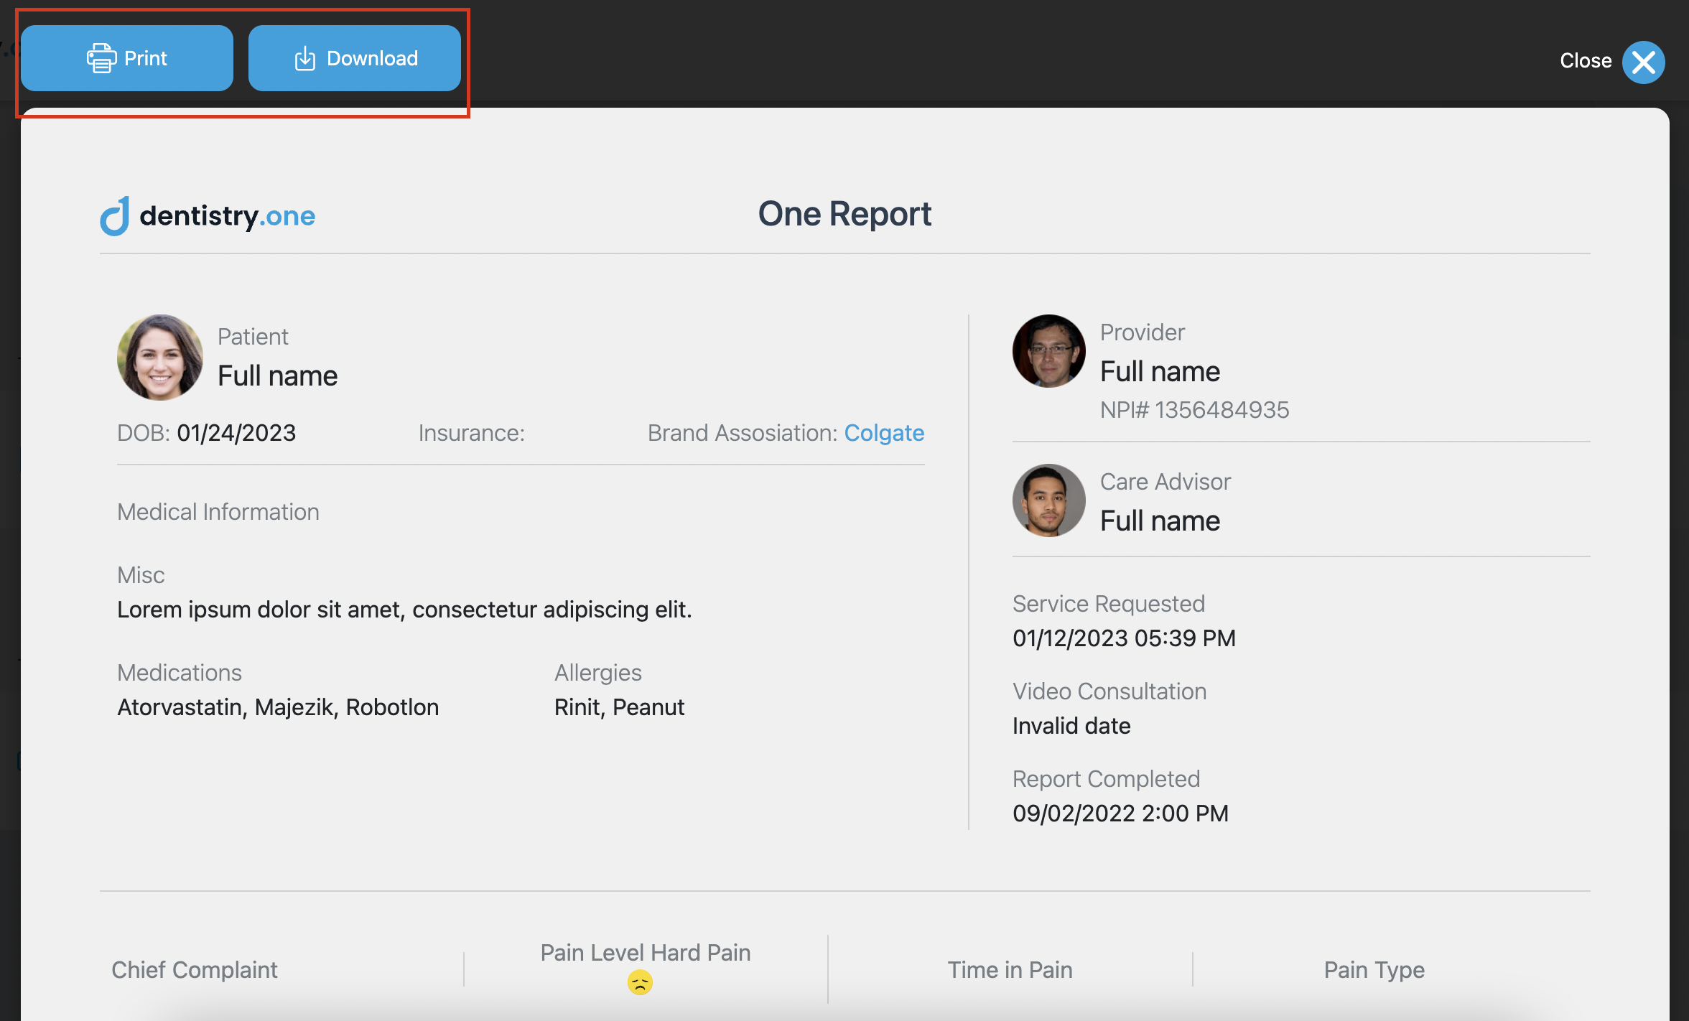Click the download arrow icon
1689x1021 pixels.
tap(305, 58)
